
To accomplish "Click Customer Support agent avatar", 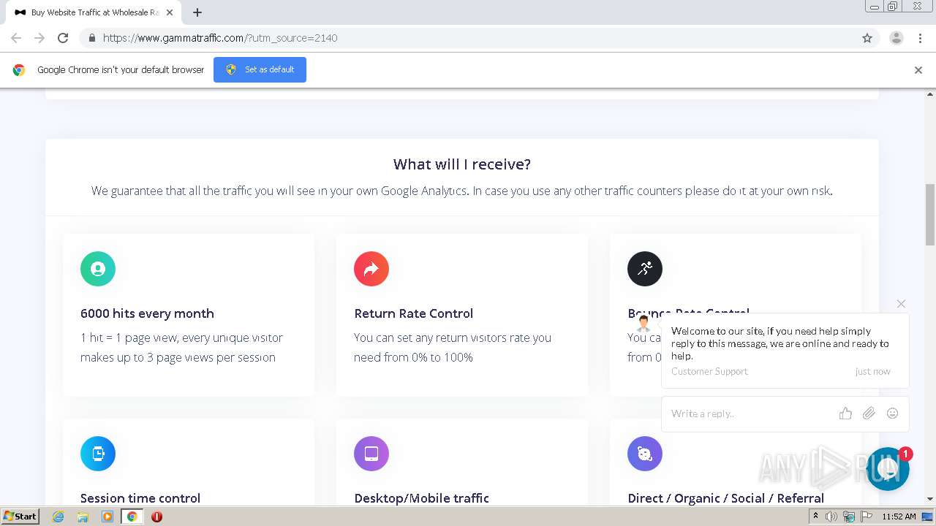I will point(643,323).
